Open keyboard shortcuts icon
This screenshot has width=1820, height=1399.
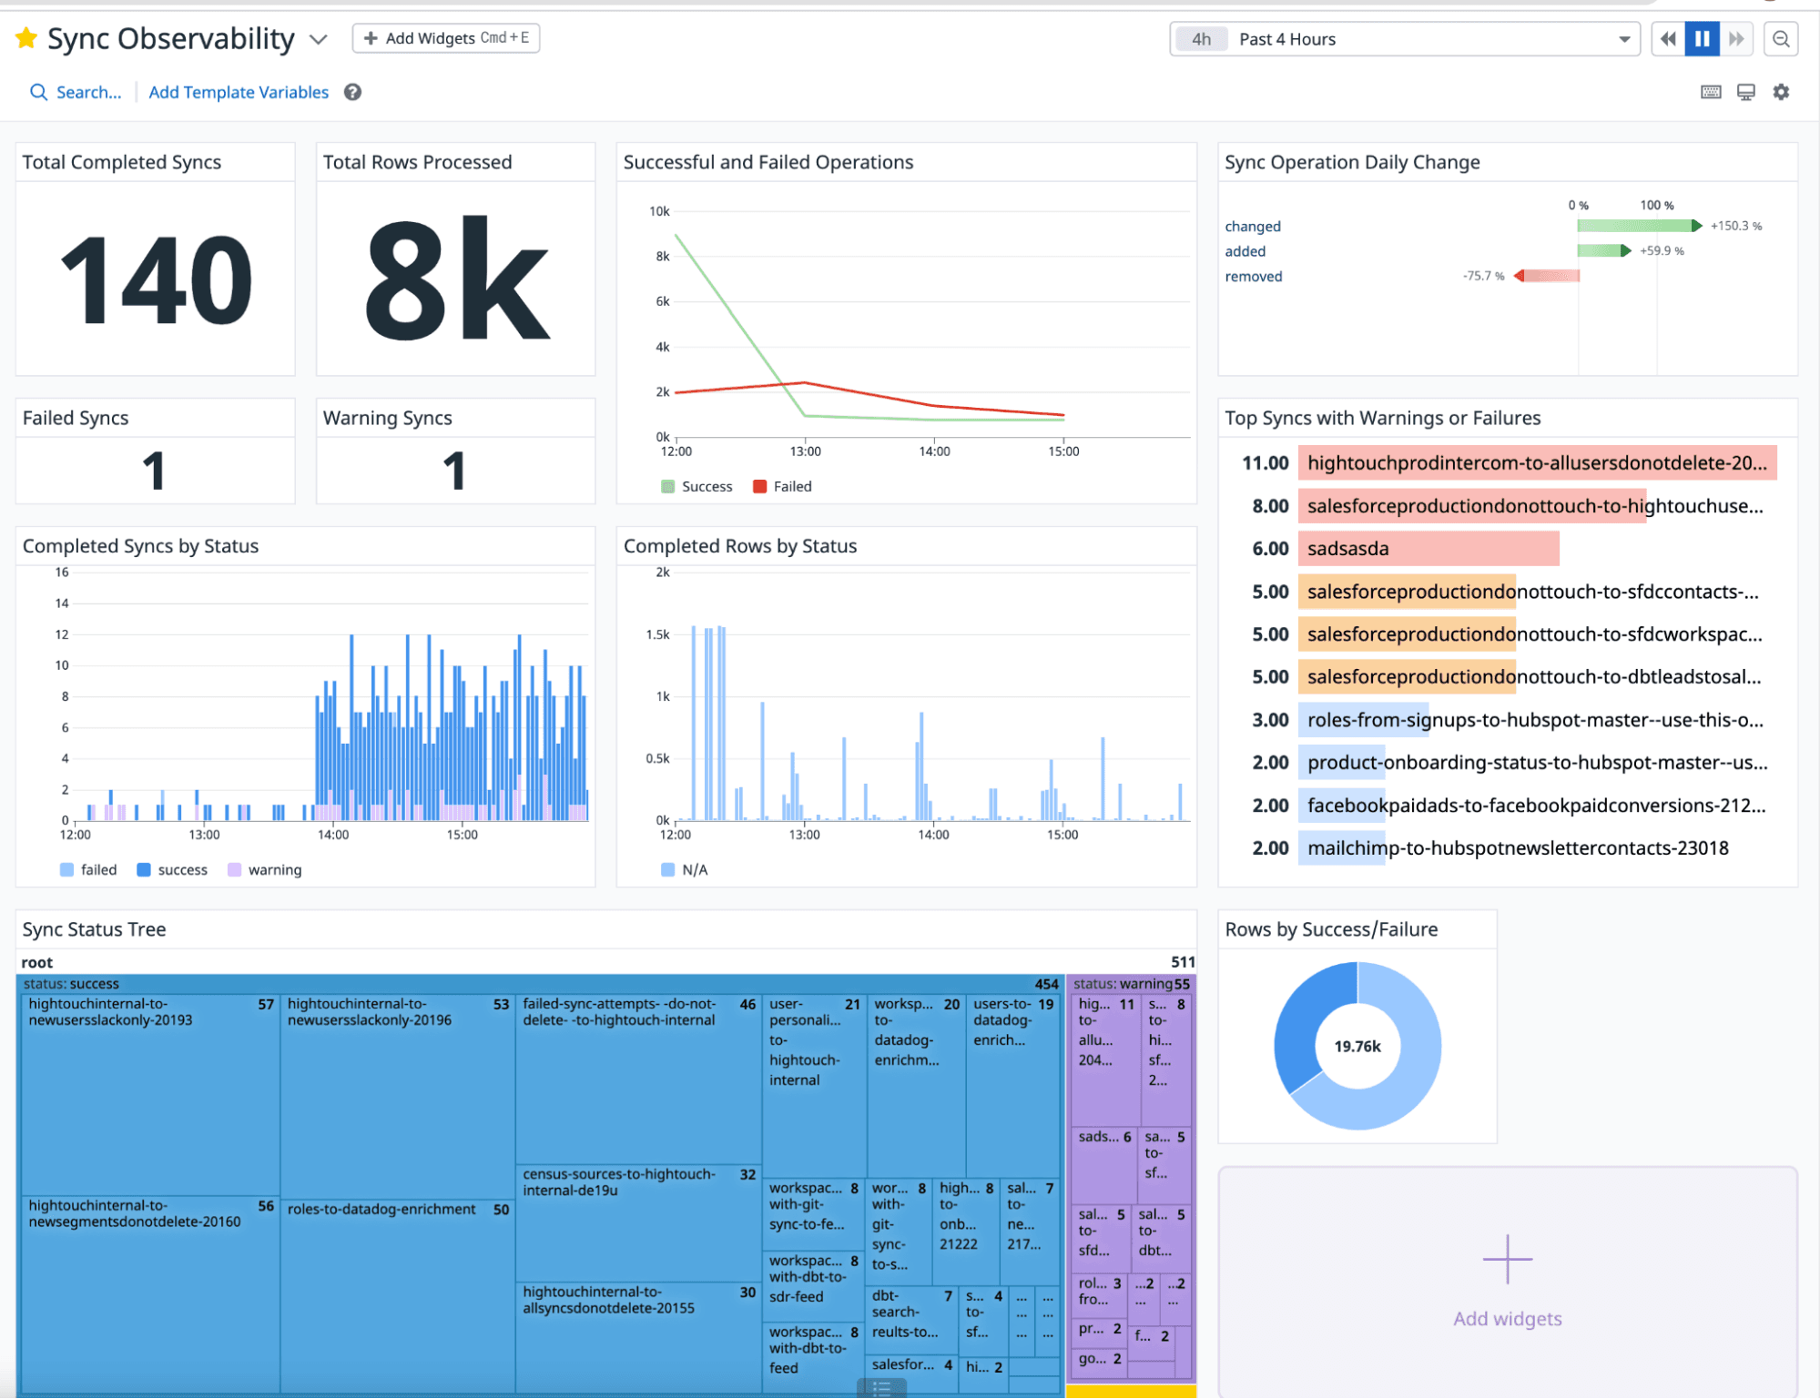1711,92
